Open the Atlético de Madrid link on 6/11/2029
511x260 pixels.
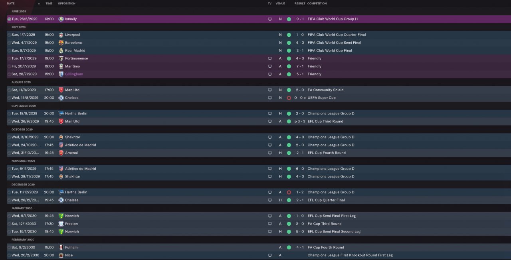tap(80, 169)
